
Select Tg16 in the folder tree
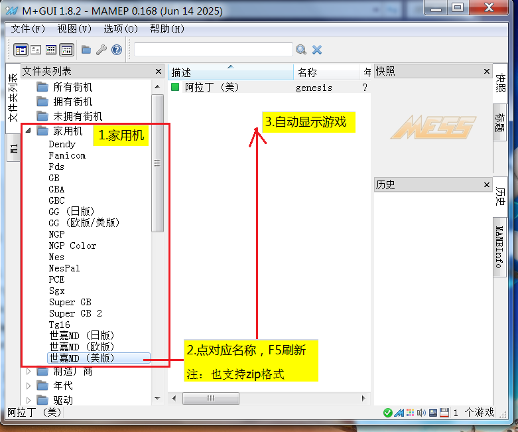[60, 324]
